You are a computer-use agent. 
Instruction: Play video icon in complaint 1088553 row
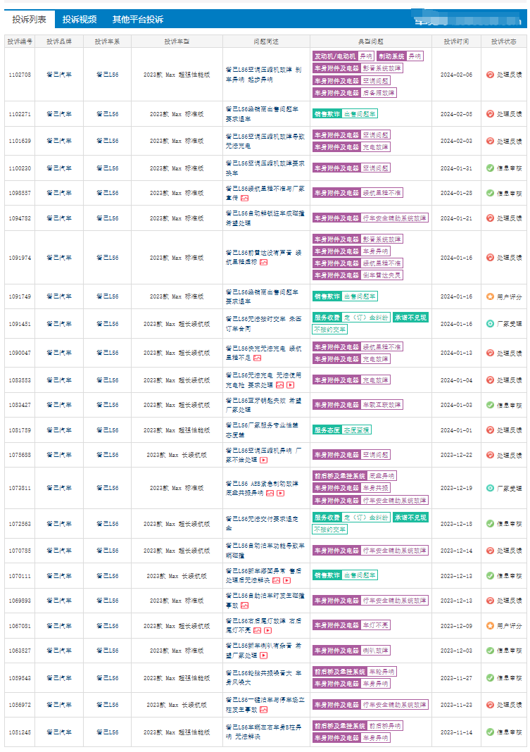tap(290, 384)
